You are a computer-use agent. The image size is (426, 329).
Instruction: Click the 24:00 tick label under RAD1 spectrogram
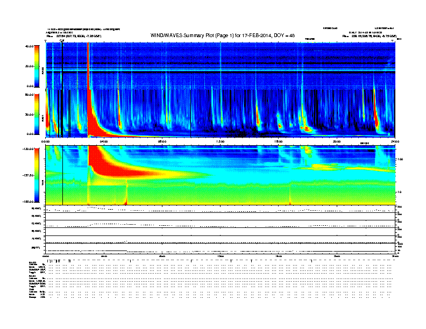click(395, 141)
